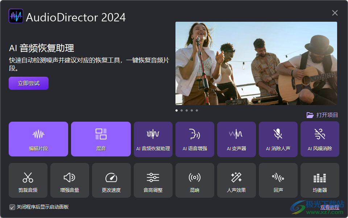348x218 pixels.
Task: Select the third carousel navigation dot
Action: click(187, 110)
